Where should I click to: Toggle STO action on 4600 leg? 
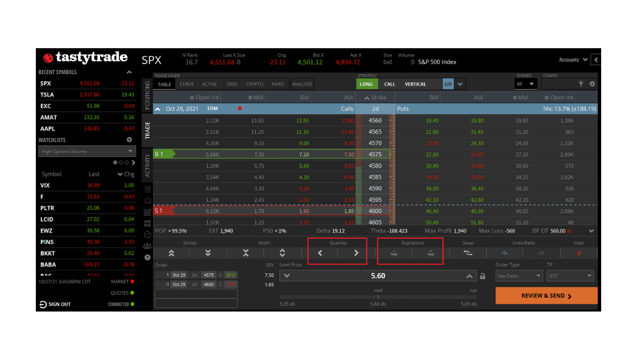pos(230,284)
